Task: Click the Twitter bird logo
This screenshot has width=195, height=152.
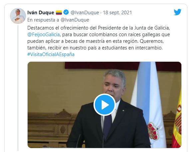Action: point(177,12)
